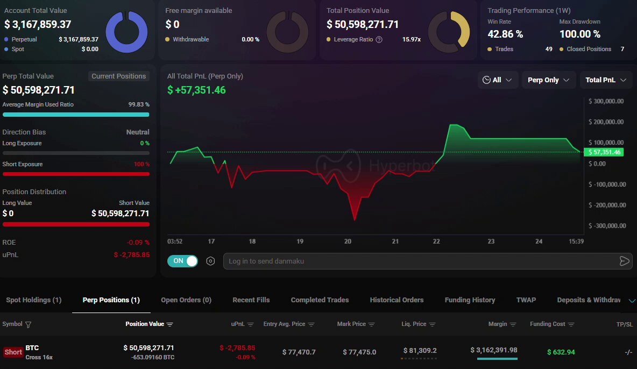Focus the danmaku message input field
The image size is (637, 369).
coord(420,261)
